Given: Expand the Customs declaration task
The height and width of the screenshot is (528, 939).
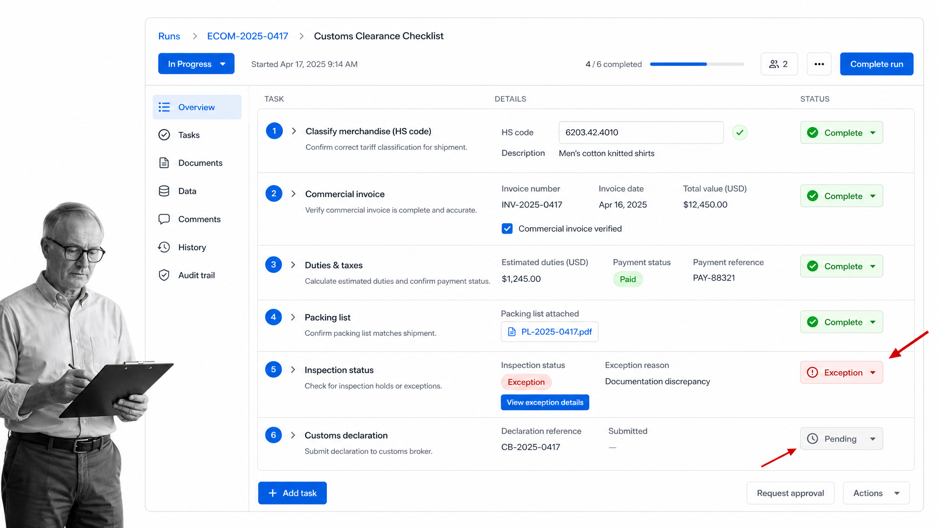Looking at the screenshot, I should coord(293,435).
